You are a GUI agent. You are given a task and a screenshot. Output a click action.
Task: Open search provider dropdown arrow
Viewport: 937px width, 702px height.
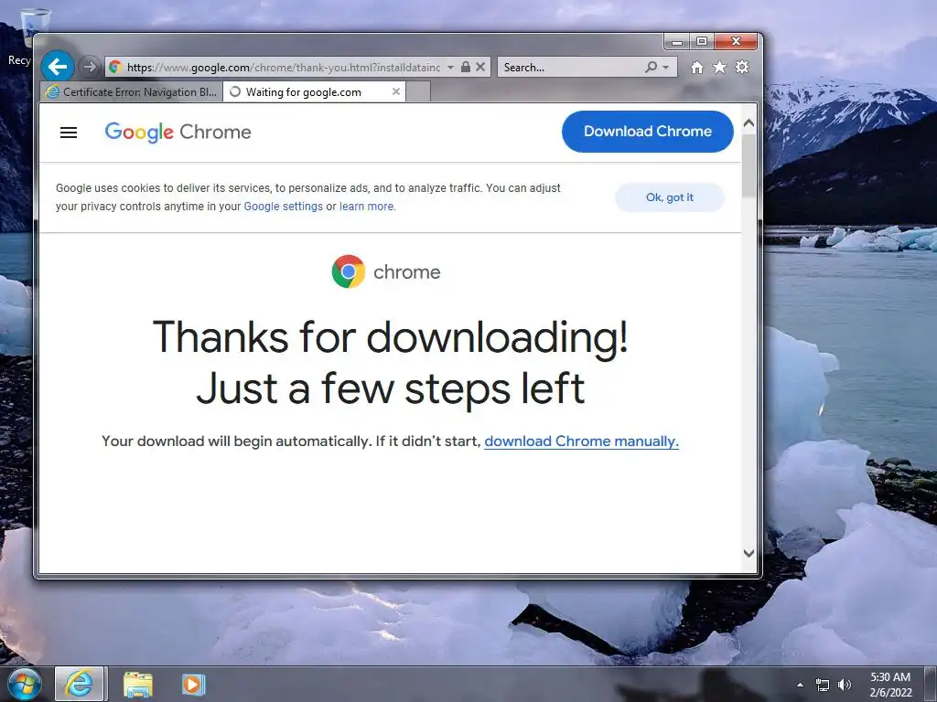(666, 68)
